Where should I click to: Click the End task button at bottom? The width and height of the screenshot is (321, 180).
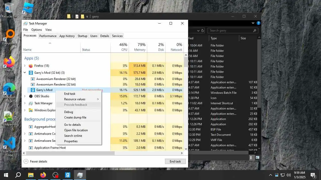tap(175, 161)
